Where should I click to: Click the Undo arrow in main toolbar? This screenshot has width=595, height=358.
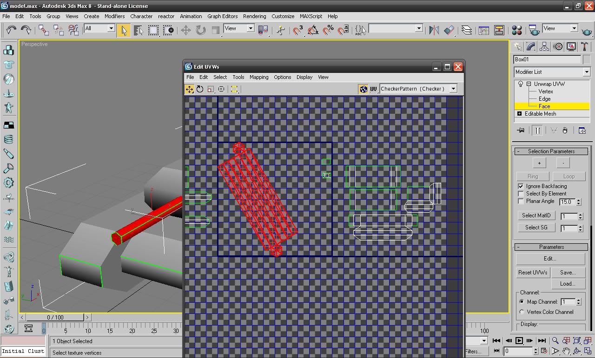click(11, 30)
